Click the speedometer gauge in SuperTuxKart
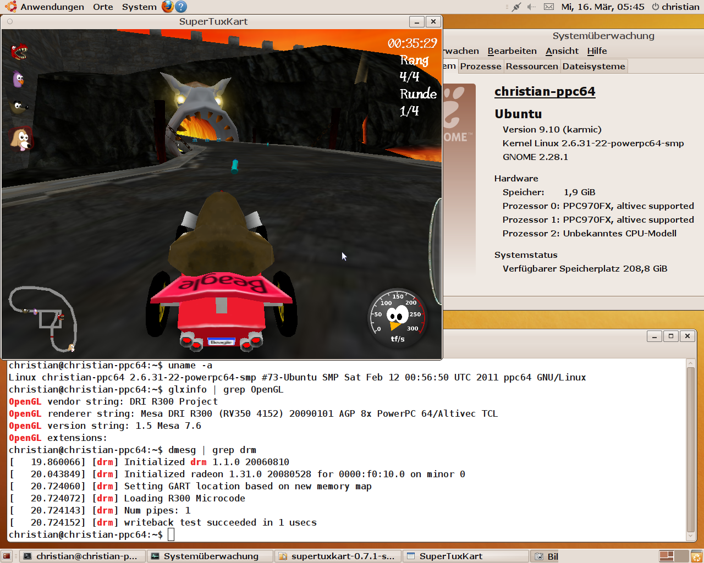This screenshot has height=563, width=704. click(x=397, y=318)
